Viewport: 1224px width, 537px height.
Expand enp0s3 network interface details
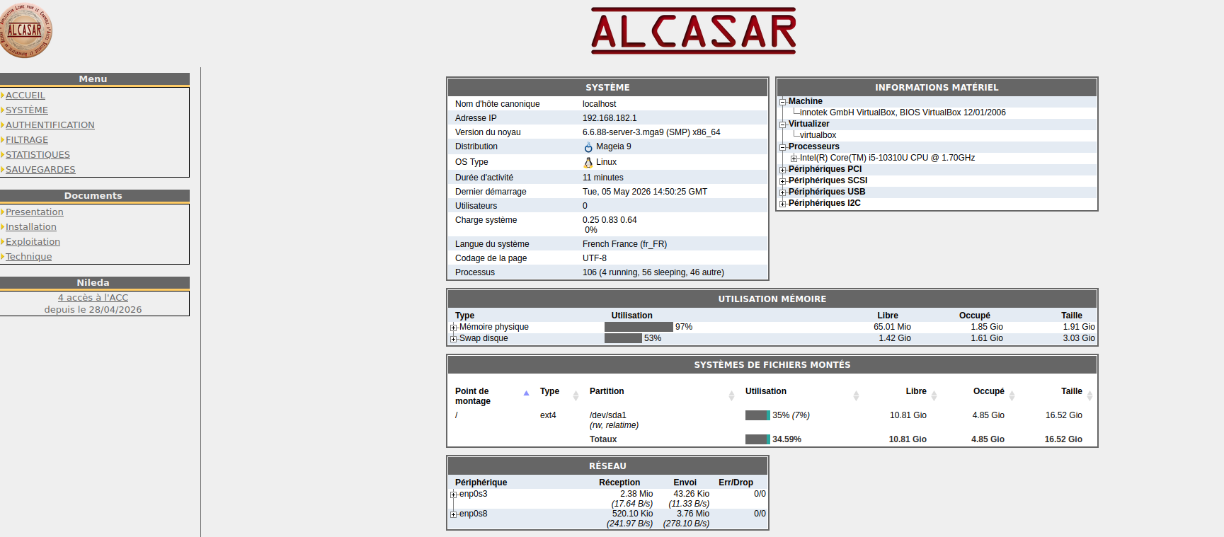pos(454,495)
